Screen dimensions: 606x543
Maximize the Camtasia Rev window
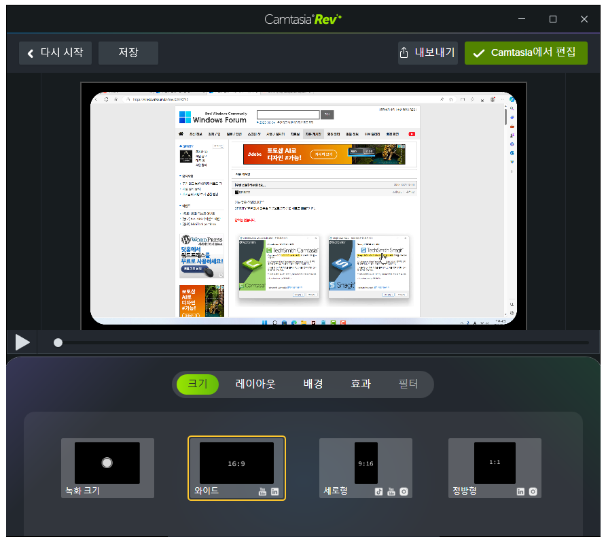coord(553,19)
